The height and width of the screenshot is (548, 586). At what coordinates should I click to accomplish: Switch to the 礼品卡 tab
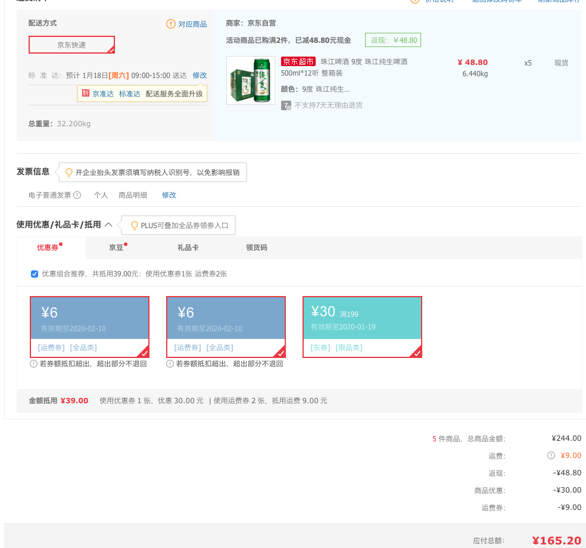pyautogui.click(x=188, y=247)
